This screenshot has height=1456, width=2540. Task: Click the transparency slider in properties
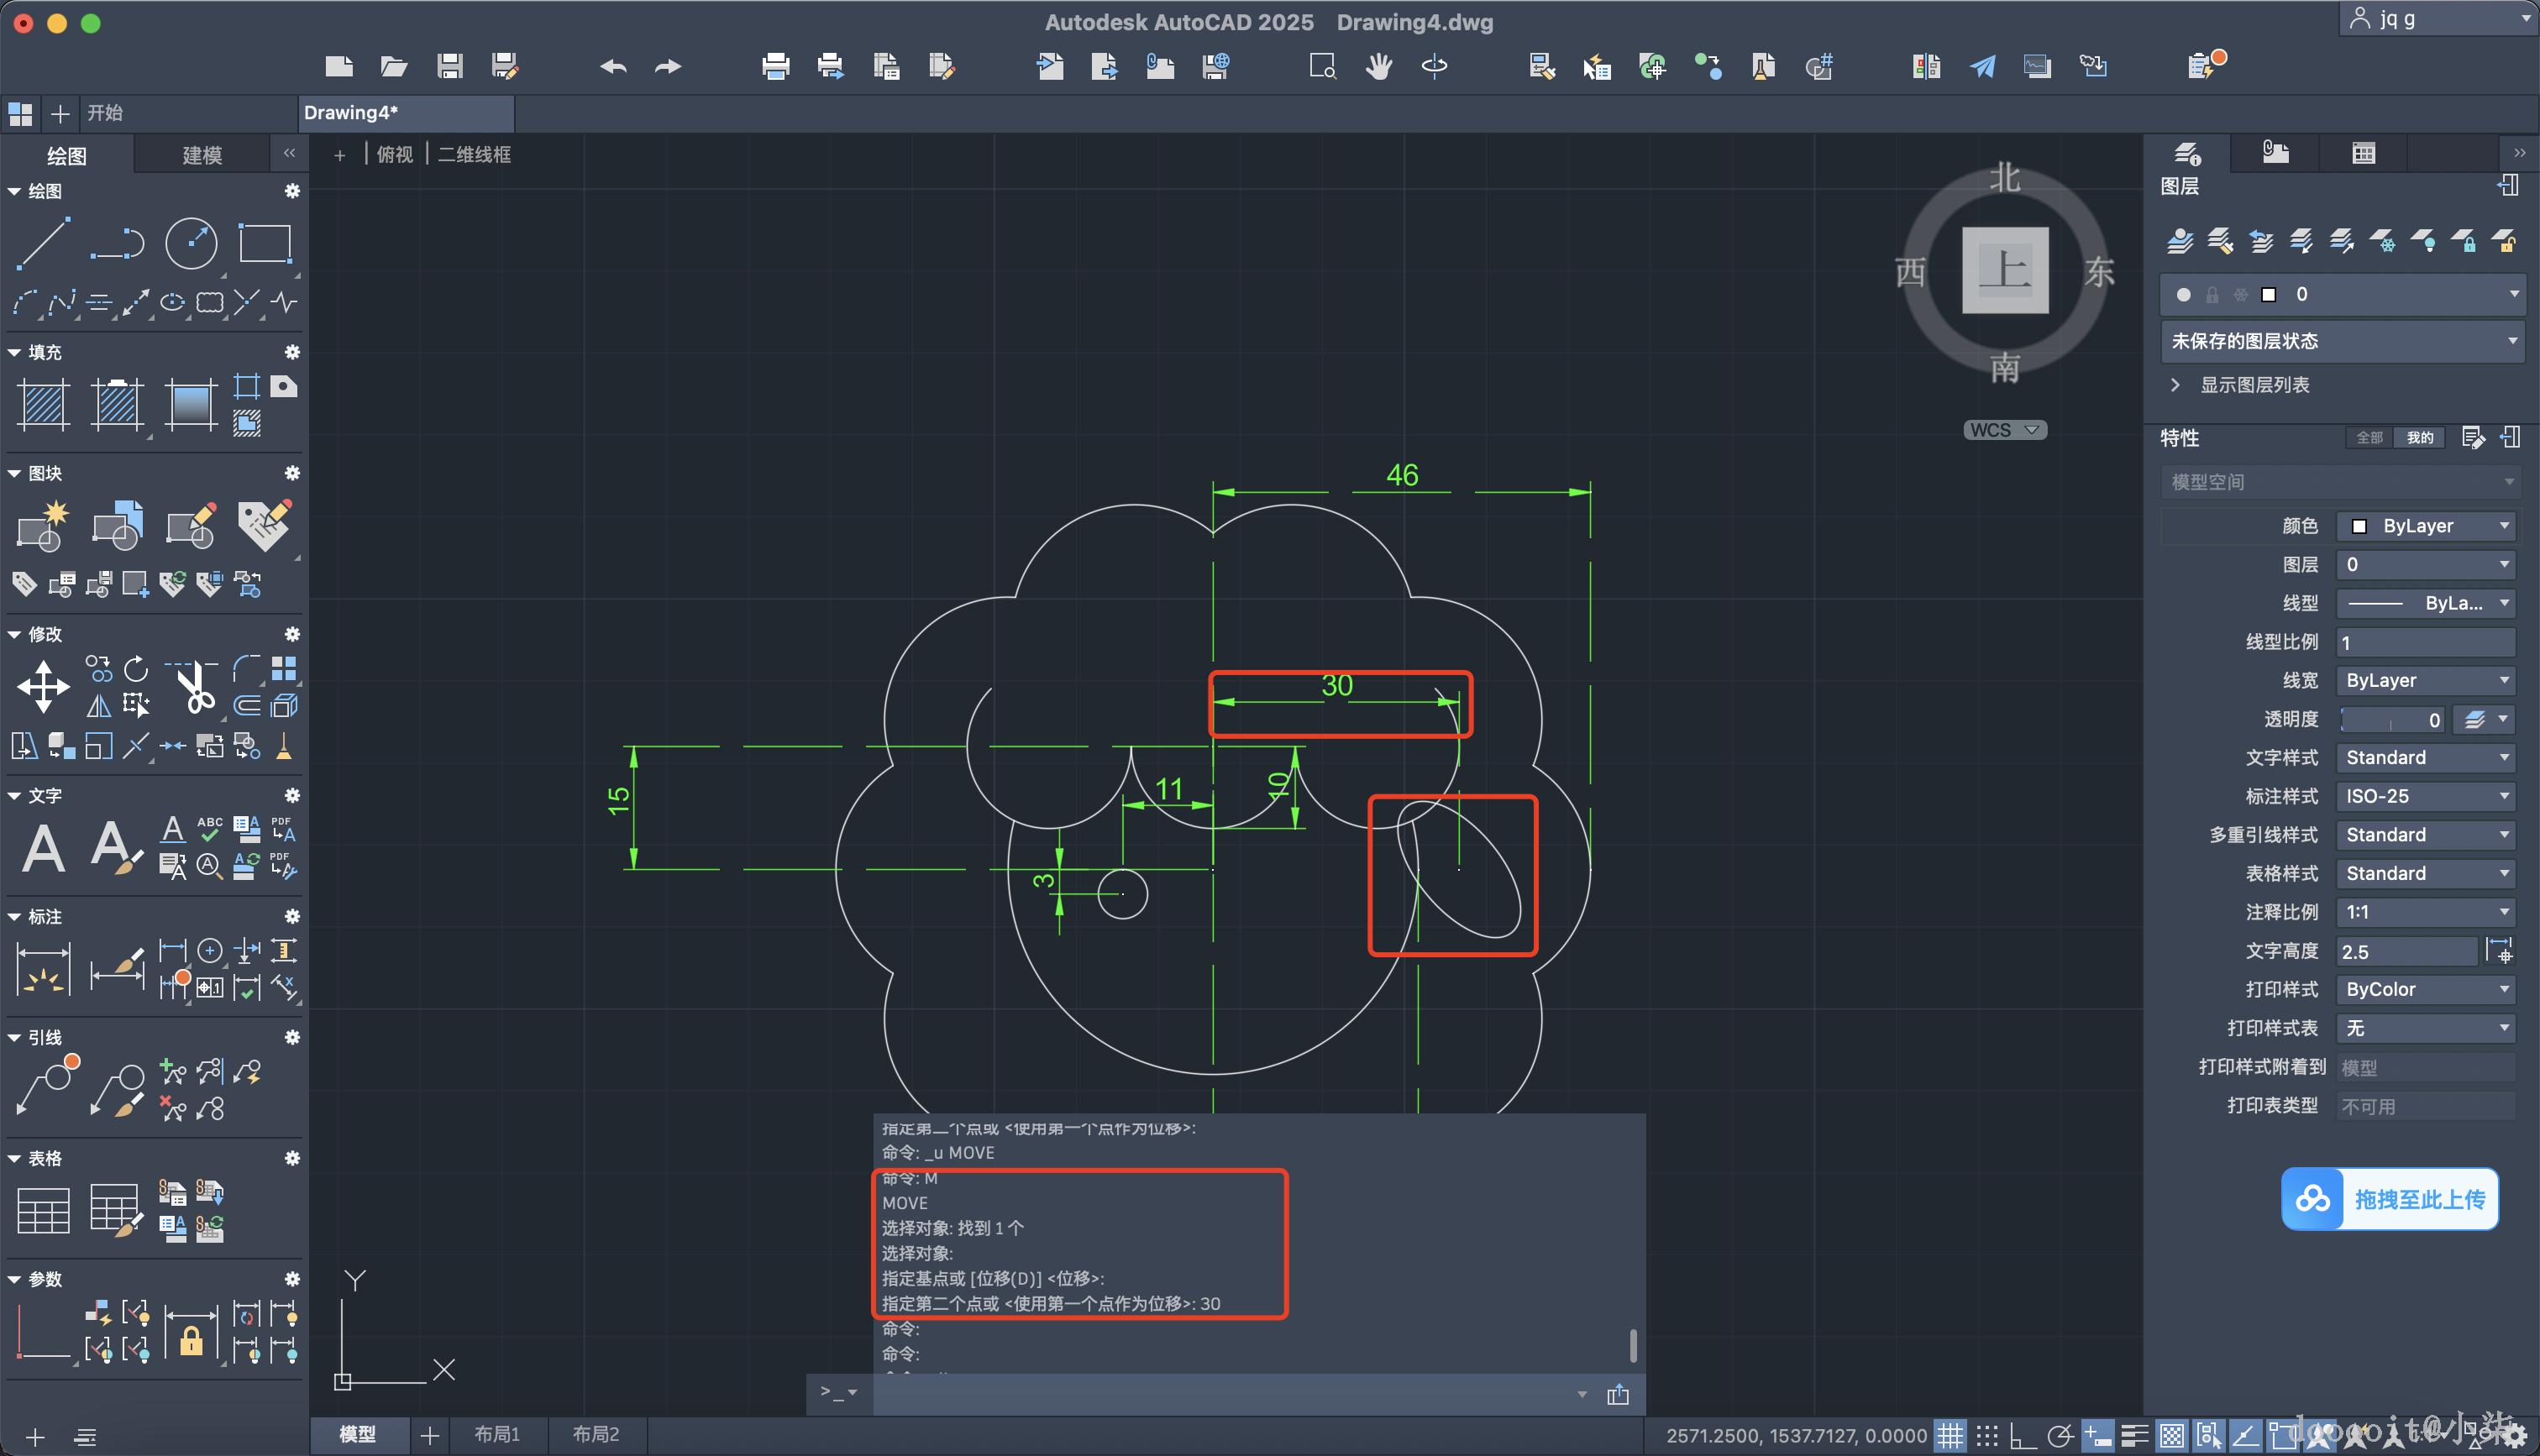click(2390, 720)
